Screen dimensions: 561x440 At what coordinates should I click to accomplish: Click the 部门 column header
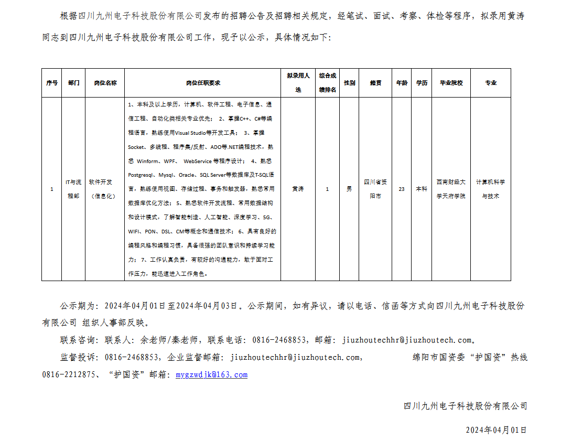pyautogui.click(x=74, y=83)
